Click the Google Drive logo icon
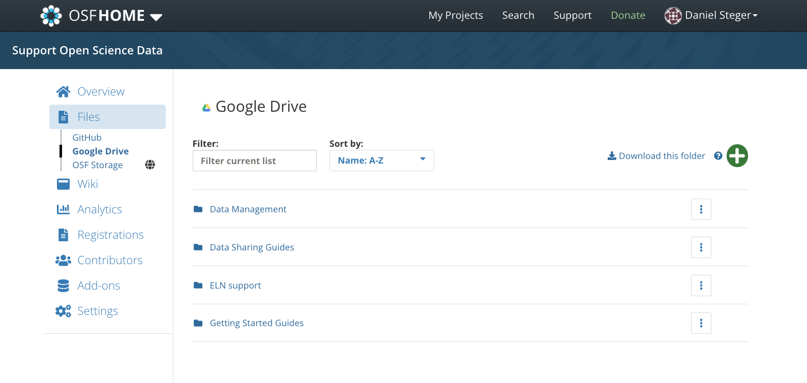807x383 pixels. point(206,108)
